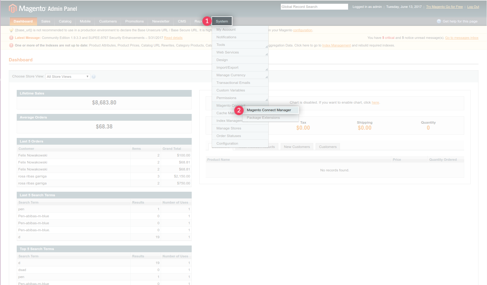487x285 pixels.
Task: Open the Catalog menu
Action: (65, 21)
